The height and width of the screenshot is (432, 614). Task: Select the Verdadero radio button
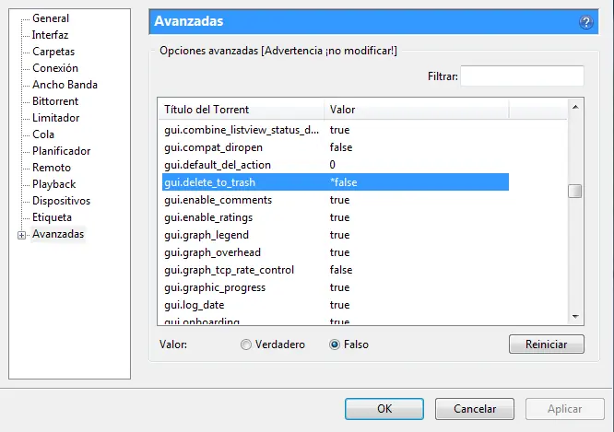246,344
